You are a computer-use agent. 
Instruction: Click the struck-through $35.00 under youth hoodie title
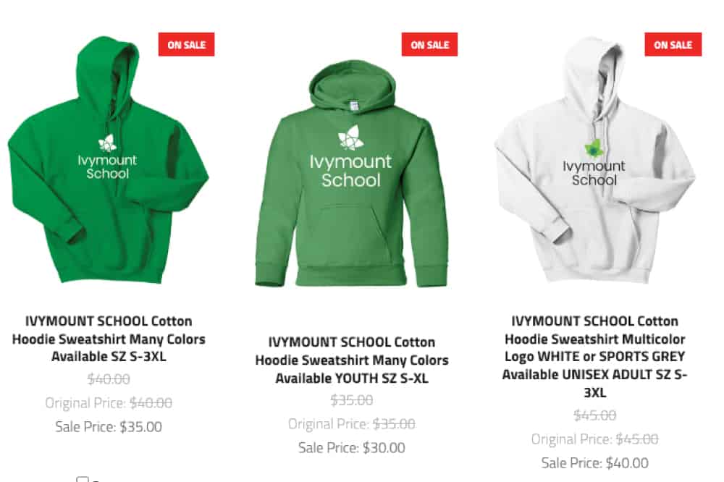pyautogui.click(x=351, y=399)
